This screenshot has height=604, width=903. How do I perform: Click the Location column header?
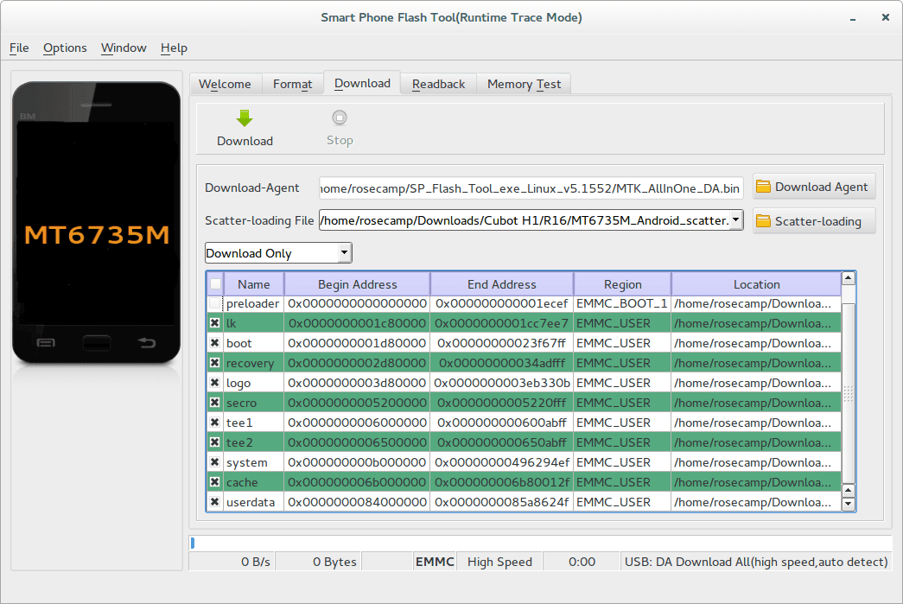point(756,284)
